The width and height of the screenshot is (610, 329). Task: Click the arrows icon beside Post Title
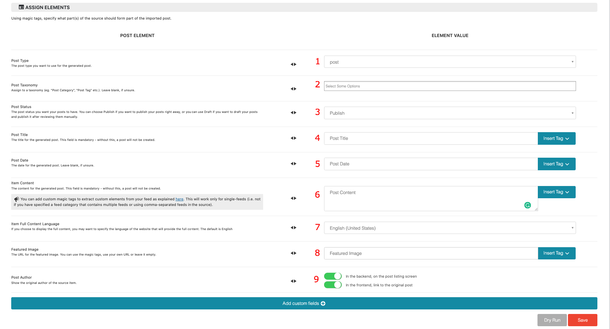click(294, 138)
